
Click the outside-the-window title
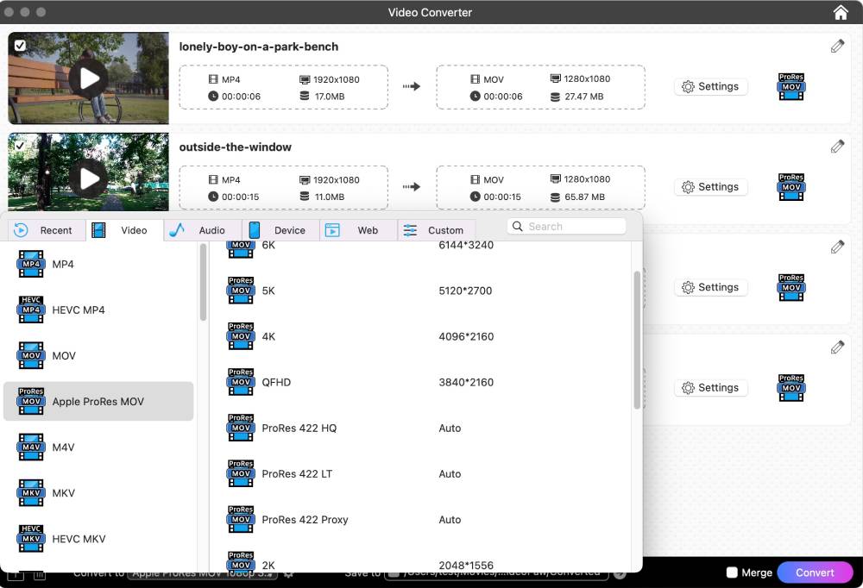(235, 147)
